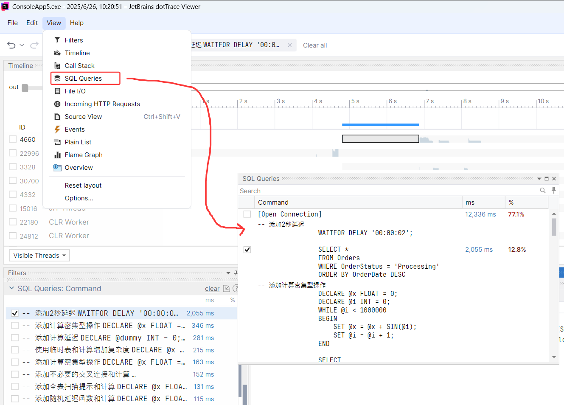Click the clear link in SQL Queries filter
Viewport: 564px width, 405px height.
point(212,289)
